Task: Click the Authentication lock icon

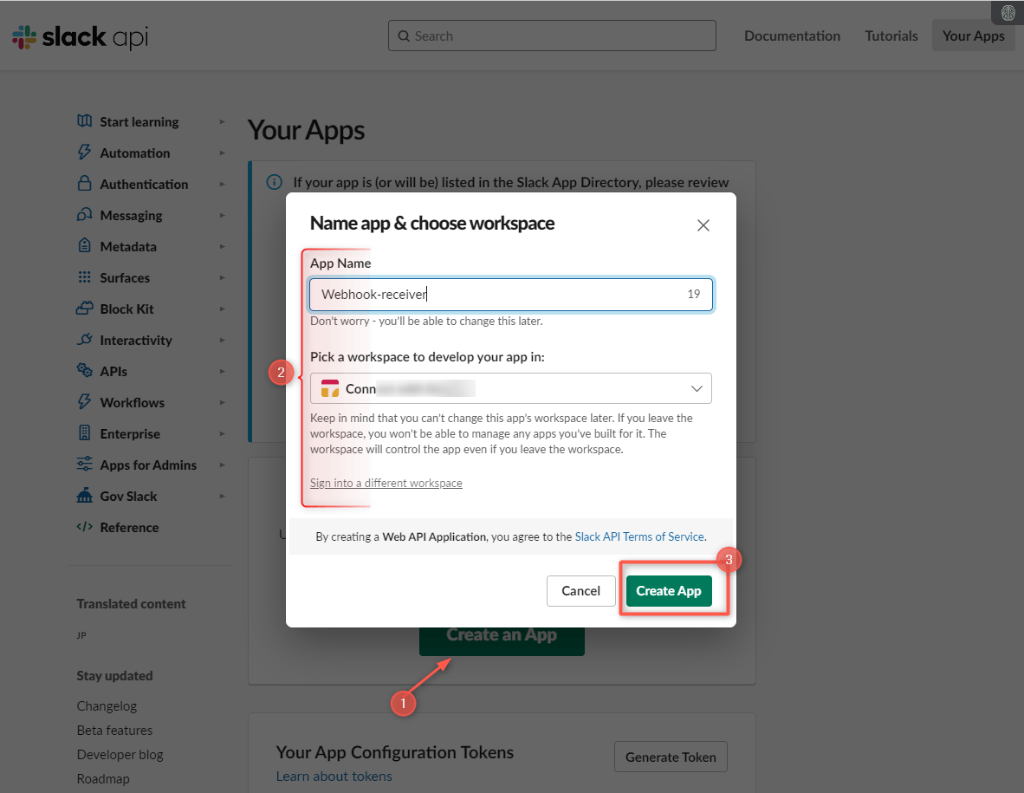Action: click(x=84, y=184)
